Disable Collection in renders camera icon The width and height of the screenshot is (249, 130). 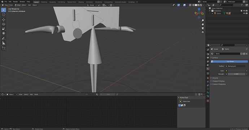(246, 11)
